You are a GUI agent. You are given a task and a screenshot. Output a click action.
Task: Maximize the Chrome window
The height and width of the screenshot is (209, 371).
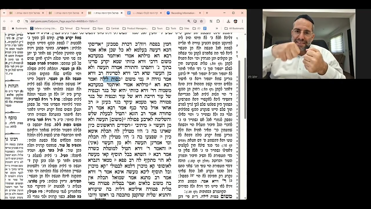coord(233,13)
